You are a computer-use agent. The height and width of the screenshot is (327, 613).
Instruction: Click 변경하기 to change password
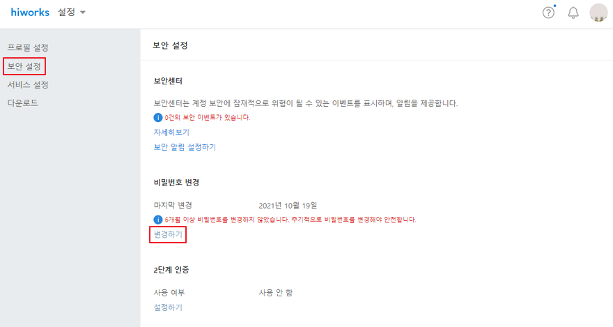coord(168,234)
